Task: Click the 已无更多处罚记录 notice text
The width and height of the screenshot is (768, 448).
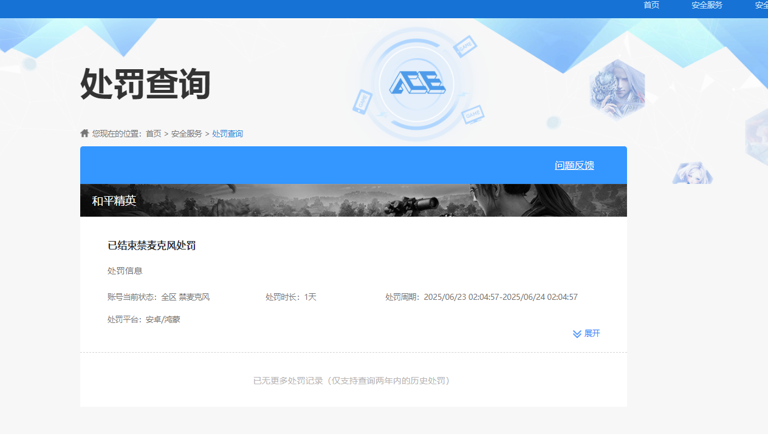Action: [x=352, y=380]
